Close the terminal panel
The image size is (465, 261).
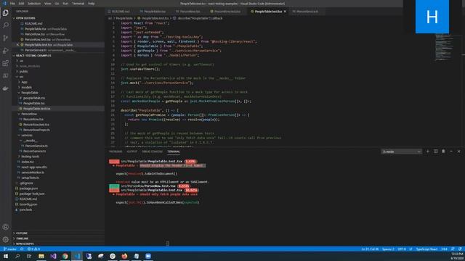pos(458,152)
